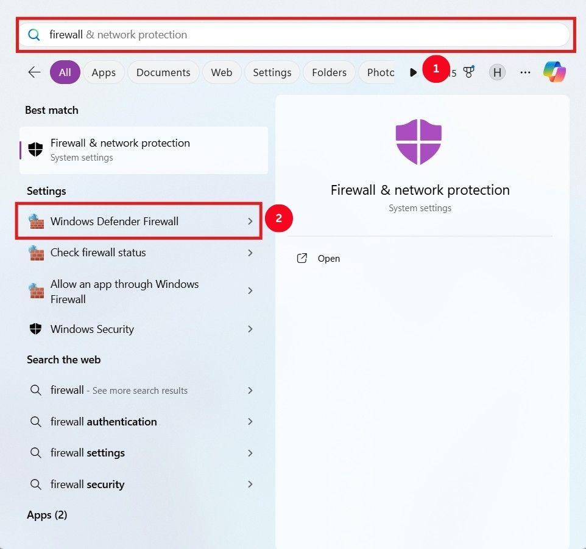Expand firewall settings chevron
The height and width of the screenshot is (549, 586).
pos(250,453)
